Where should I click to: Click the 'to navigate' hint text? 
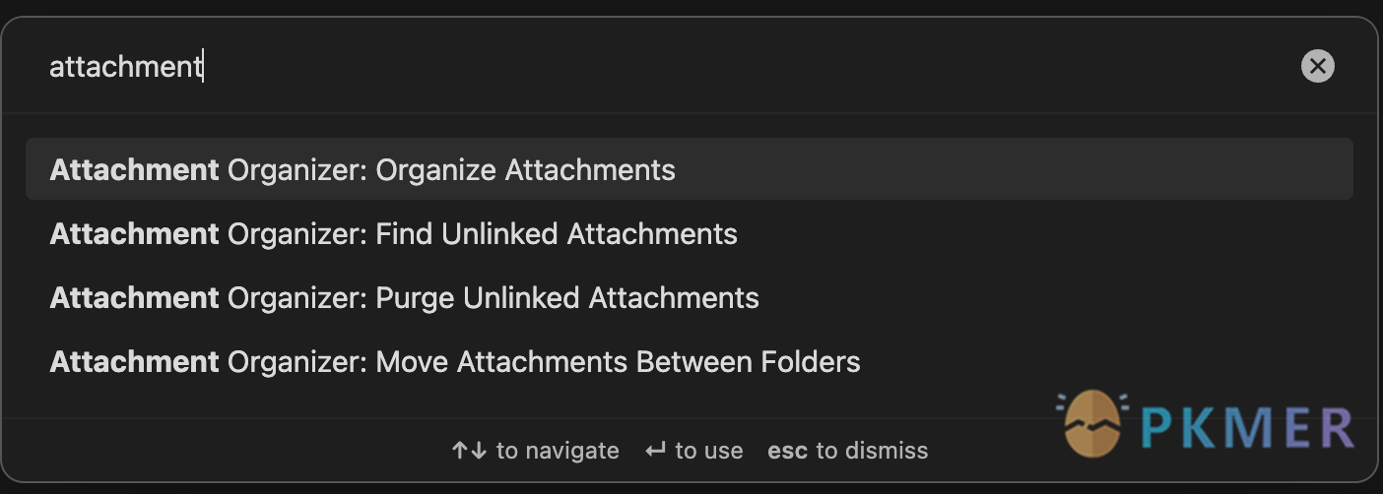[558, 451]
